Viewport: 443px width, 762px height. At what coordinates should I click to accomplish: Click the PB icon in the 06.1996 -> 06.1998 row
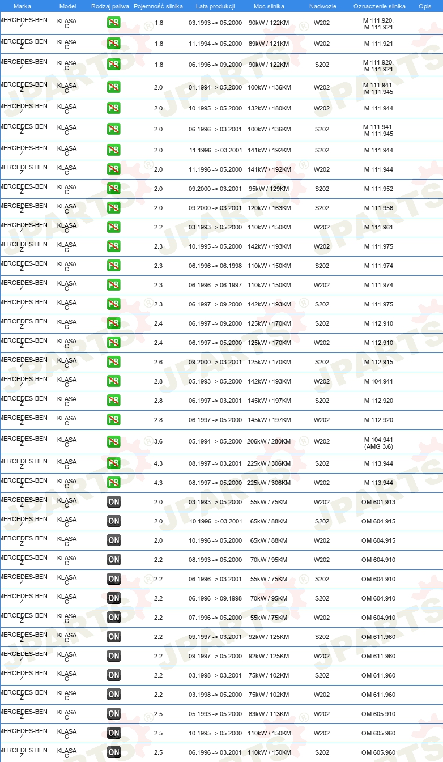114,266
